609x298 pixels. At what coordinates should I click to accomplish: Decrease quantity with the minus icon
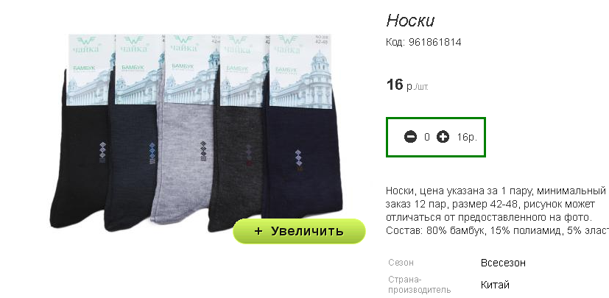(x=410, y=137)
